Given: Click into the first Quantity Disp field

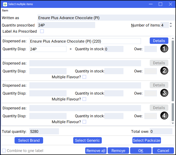Looking at the screenshot, I should [48, 49].
